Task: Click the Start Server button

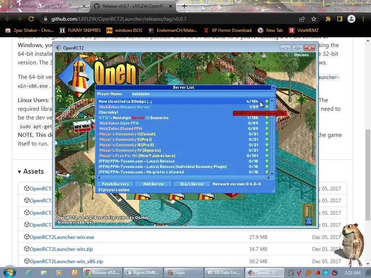Action: tap(192, 184)
